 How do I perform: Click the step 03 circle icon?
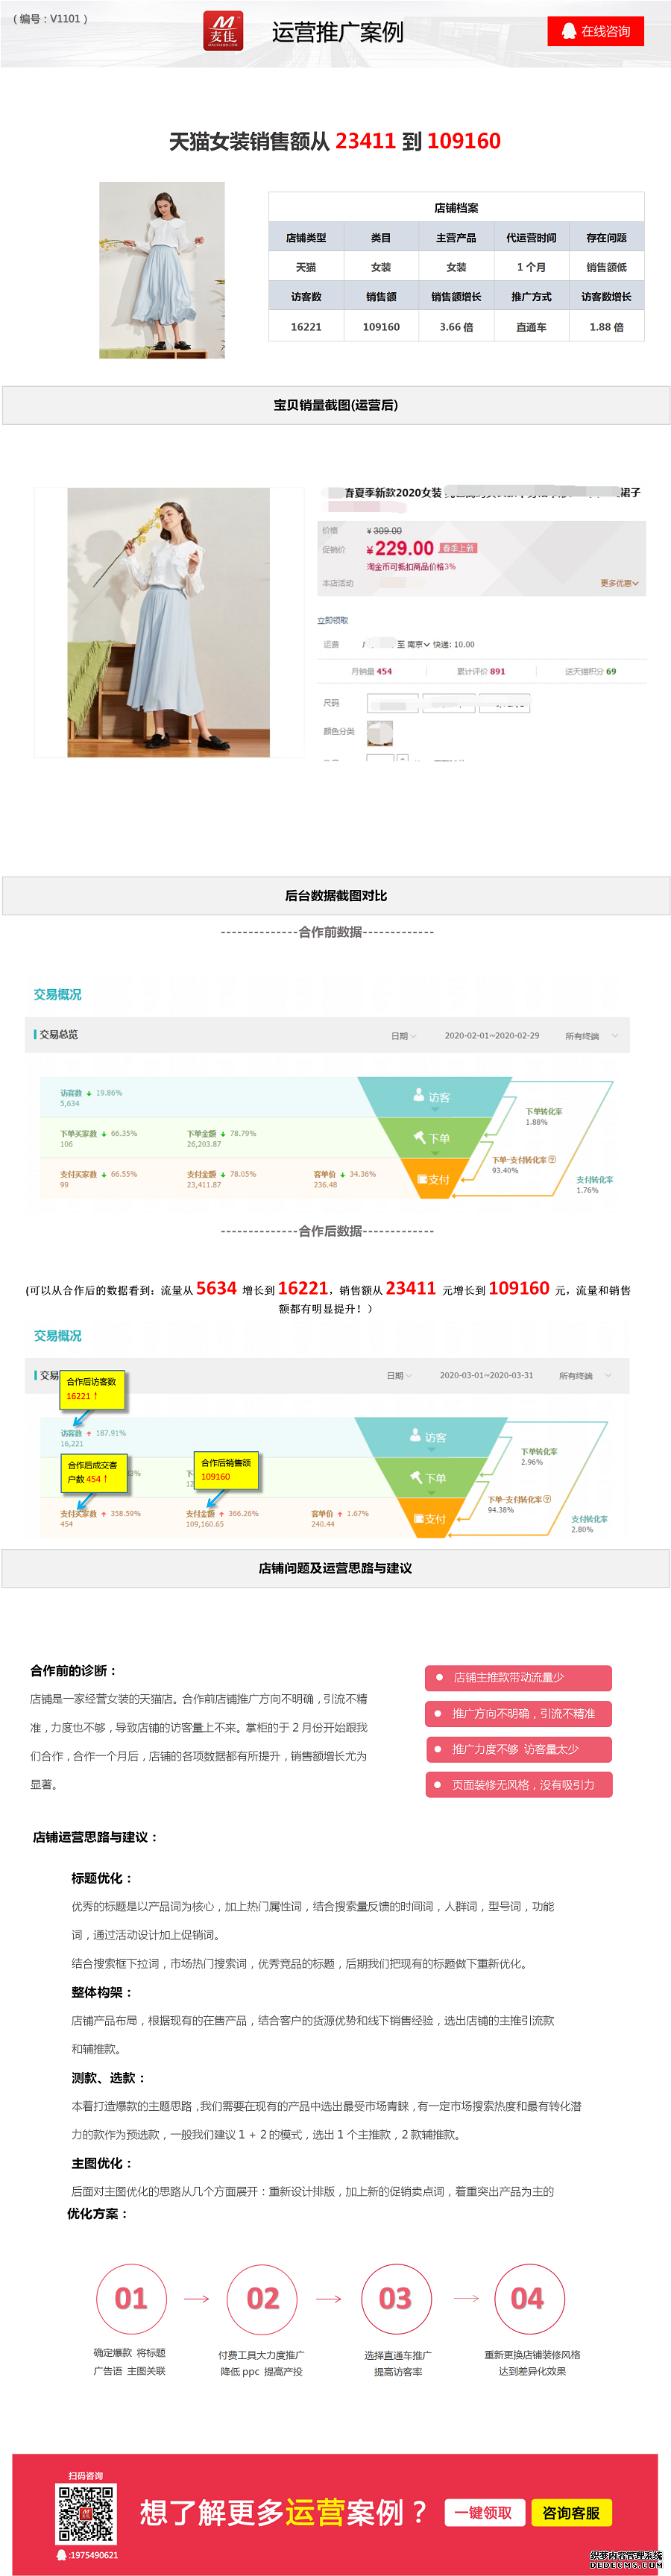395,2299
